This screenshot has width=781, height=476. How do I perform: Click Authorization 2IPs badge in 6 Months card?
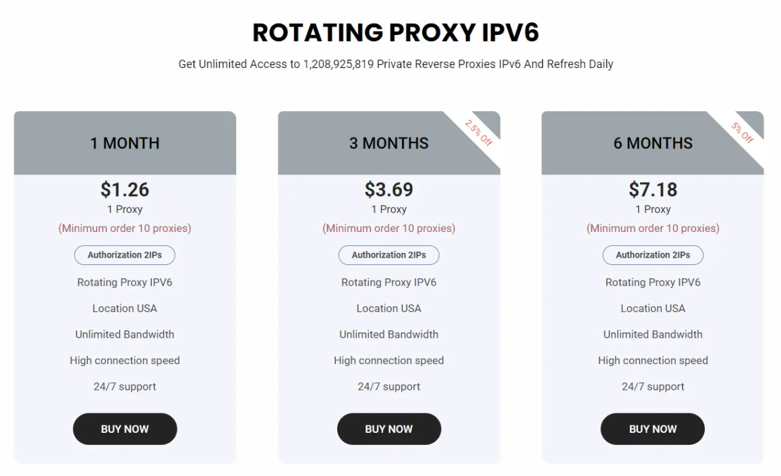[x=652, y=255]
